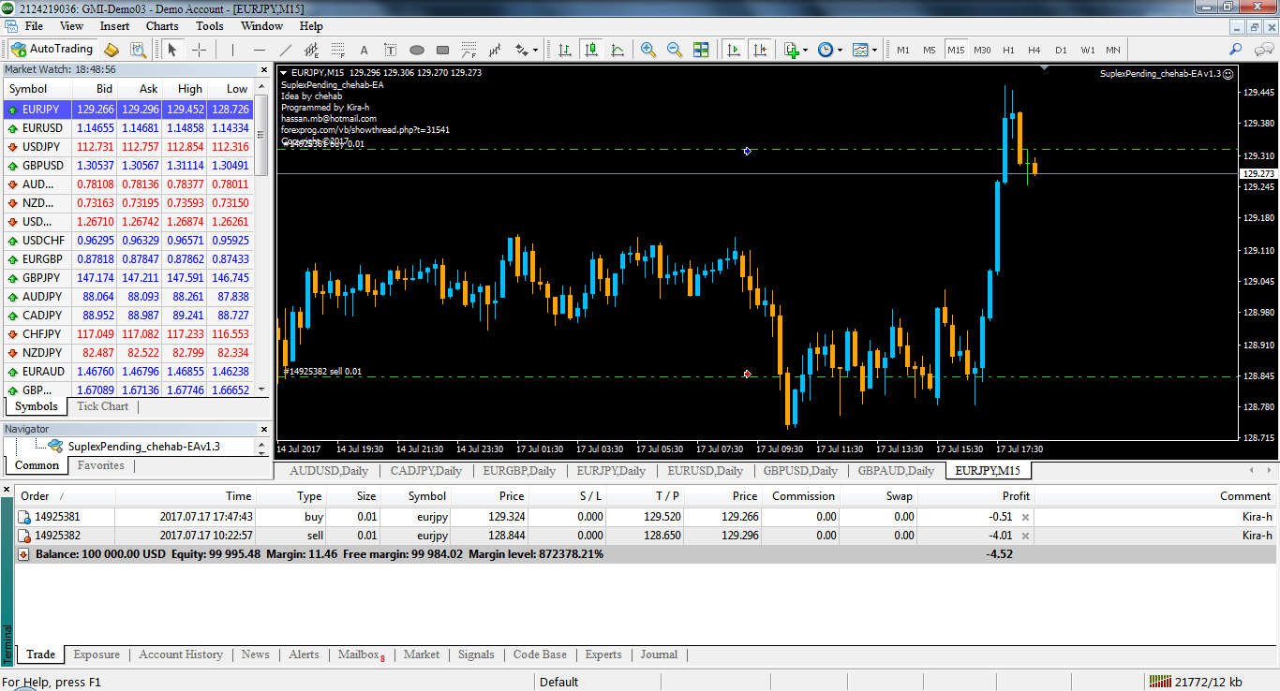
Task: Switch chart to candlesticks view
Action: (590, 50)
